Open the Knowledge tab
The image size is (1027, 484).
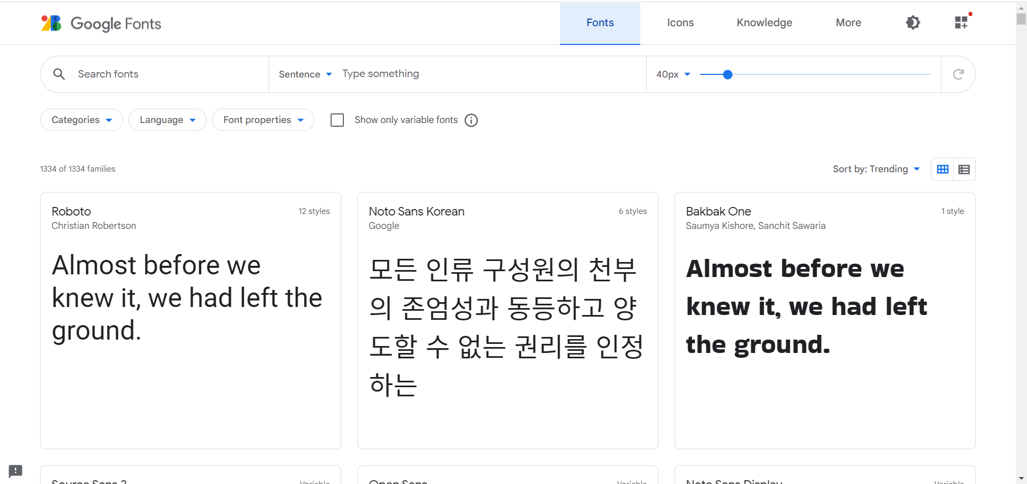point(764,23)
